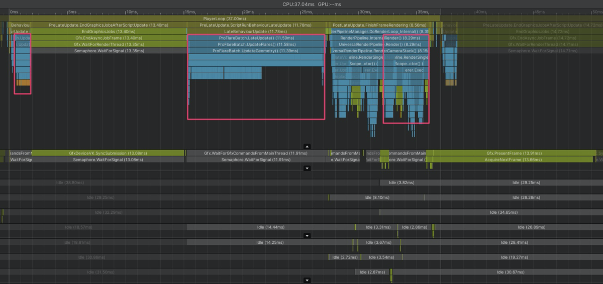
Task: Select ProFlareBatch.LateUpdate() (11.59ms) sample
Action: 256,38
